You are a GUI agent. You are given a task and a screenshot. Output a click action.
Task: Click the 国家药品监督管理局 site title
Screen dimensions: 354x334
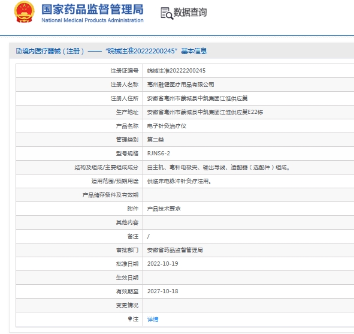(x=92, y=10)
